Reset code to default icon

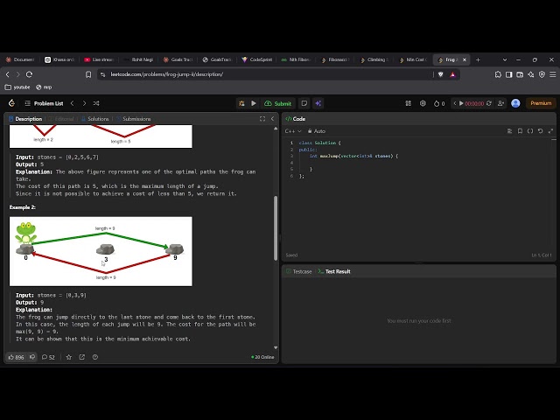[x=541, y=131]
